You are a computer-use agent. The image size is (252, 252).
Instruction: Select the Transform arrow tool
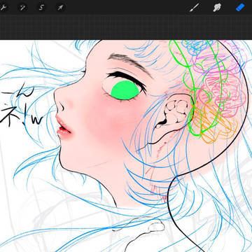point(60,8)
